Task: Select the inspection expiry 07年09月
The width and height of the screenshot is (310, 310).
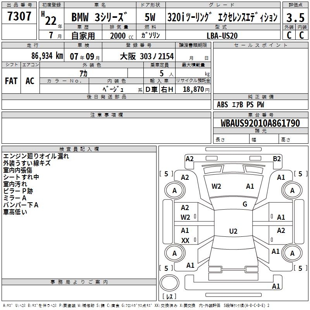Action: pyautogui.click(x=85, y=57)
